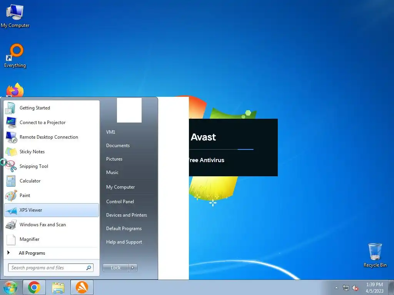The image size is (394, 295).
Task: Click the magnifying glass search icon
Action: [x=88, y=268]
